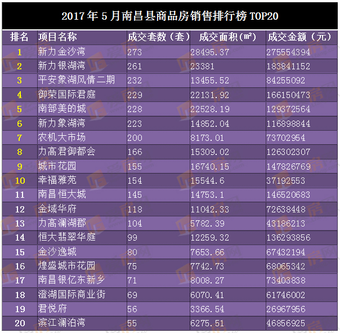Click the amount value 84255092

(286, 81)
